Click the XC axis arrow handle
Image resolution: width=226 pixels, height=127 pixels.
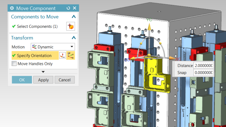point(172,58)
